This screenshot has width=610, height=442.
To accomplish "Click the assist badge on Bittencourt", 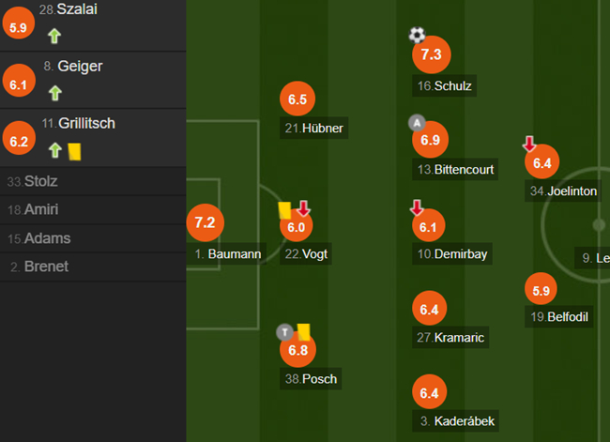I will tap(417, 123).
